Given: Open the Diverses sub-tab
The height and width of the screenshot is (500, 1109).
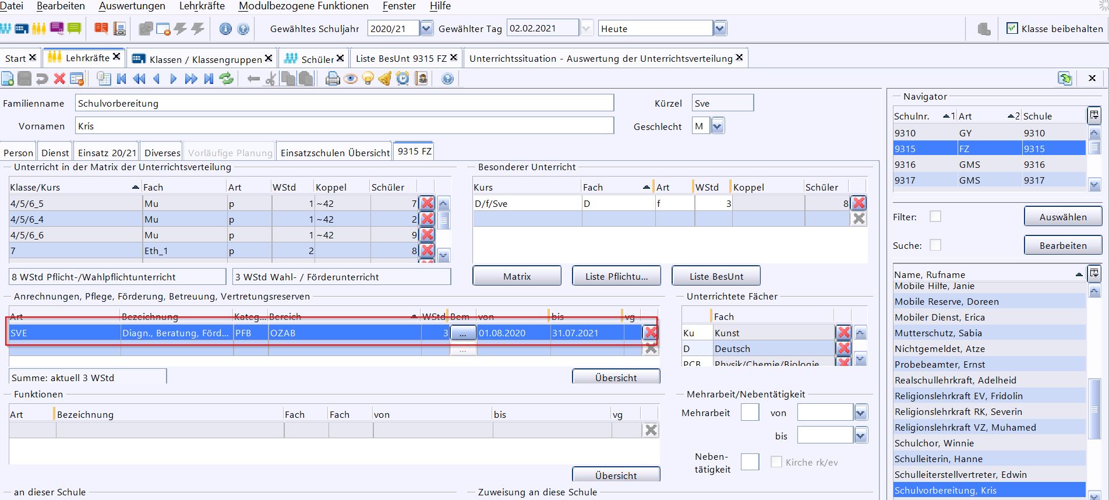Looking at the screenshot, I should tap(162, 153).
